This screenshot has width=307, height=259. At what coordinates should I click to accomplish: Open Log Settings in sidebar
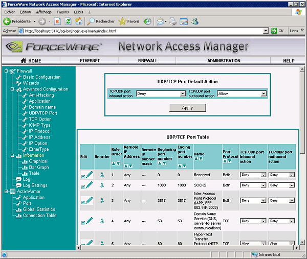[35, 185]
